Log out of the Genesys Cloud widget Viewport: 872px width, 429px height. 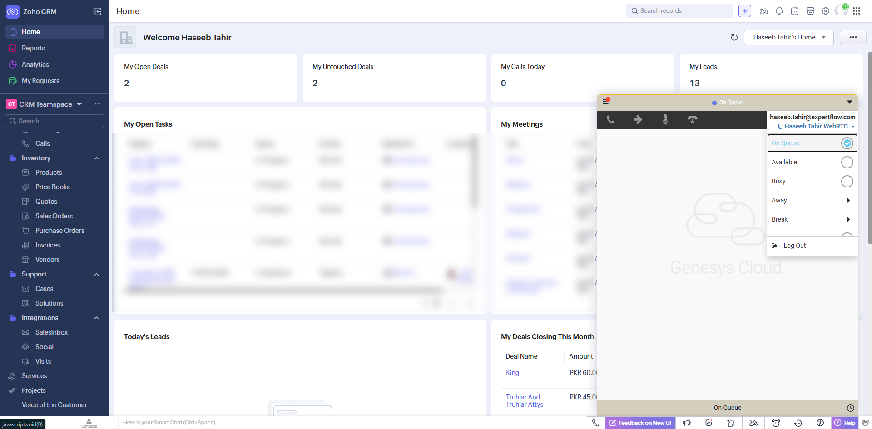click(794, 246)
